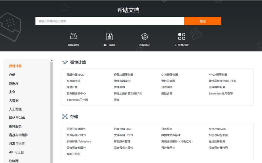Select 开发与运维 in the sidebar
Image resolution: width=262 pixels, height=163 pixels.
point(17,143)
